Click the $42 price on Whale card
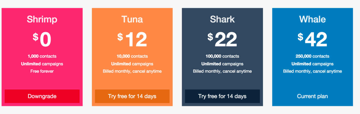360x114 pixels. tap(312, 39)
